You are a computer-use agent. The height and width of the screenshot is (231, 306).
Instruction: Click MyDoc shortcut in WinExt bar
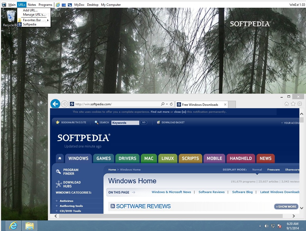coord(79,5)
